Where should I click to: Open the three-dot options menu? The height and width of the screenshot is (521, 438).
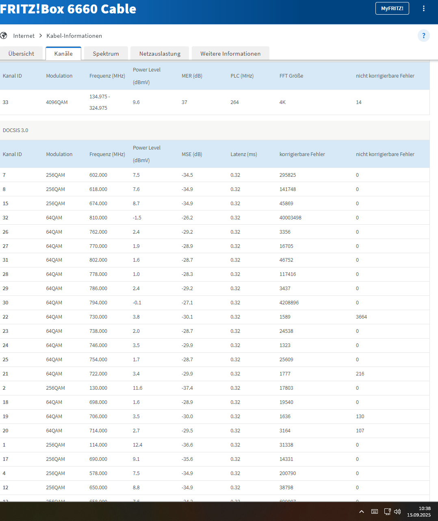click(x=424, y=9)
